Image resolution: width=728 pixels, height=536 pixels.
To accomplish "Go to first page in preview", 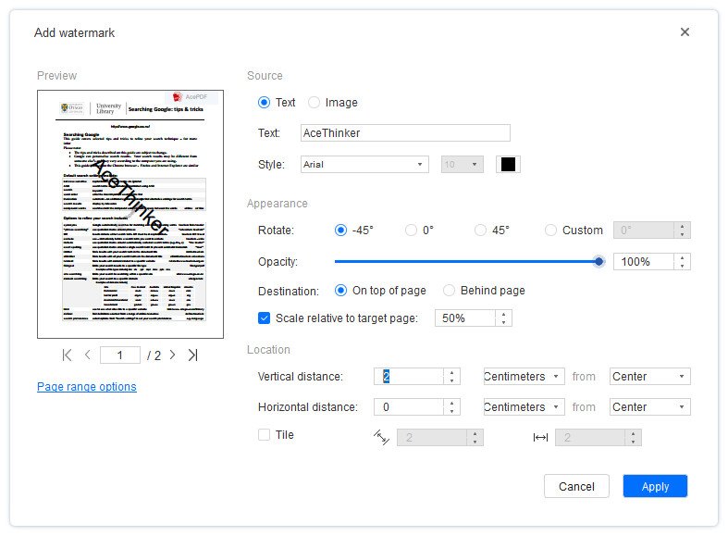I will [x=67, y=355].
